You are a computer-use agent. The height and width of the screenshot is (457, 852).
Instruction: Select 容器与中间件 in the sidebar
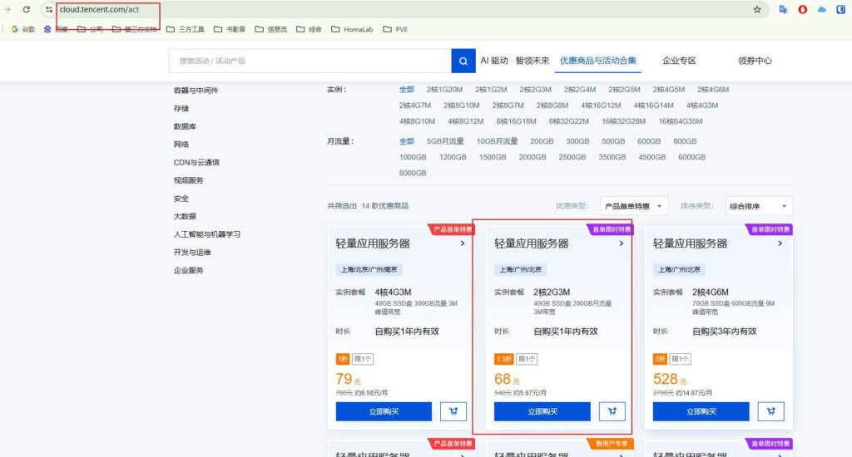click(x=196, y=91)
